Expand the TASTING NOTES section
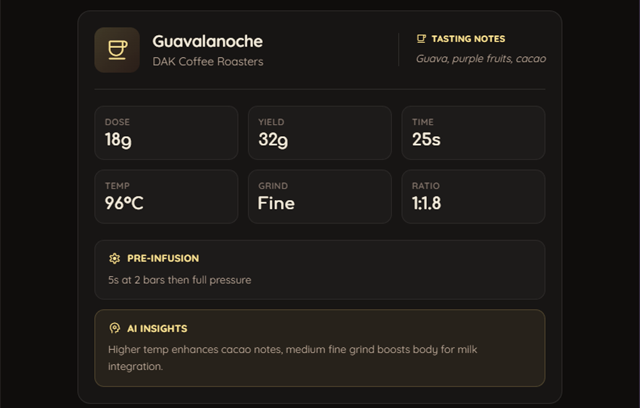This screenshot has width=640, height=408. click(469, 38)
